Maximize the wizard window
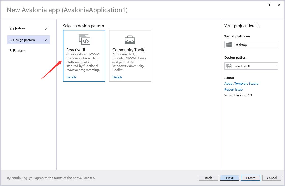This screenshot has width=285, height=186. (268, 5)
